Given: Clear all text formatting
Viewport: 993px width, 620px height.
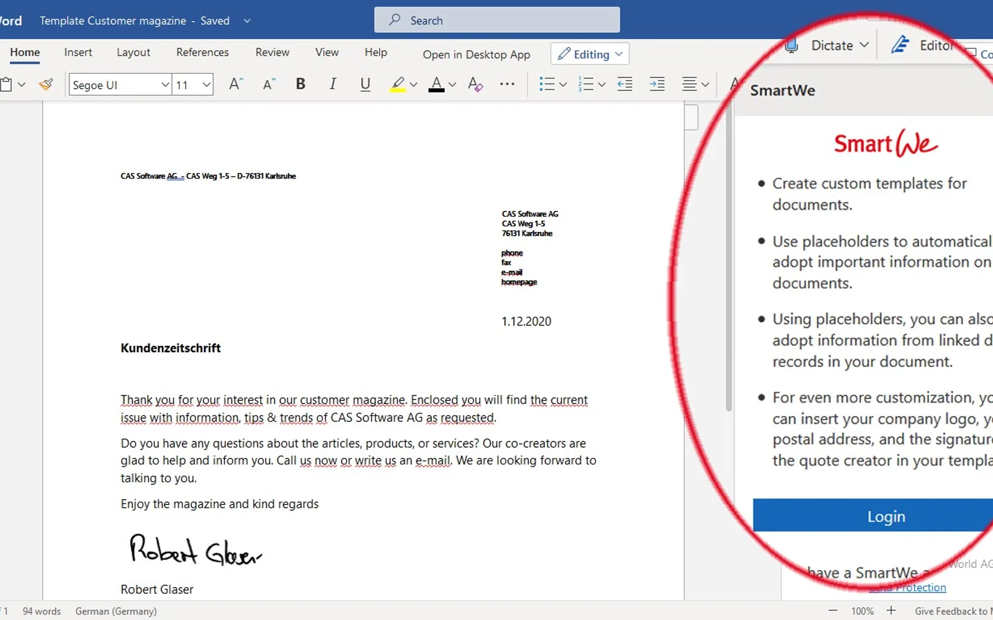Looking at the screenshot, I should (475, 84).
